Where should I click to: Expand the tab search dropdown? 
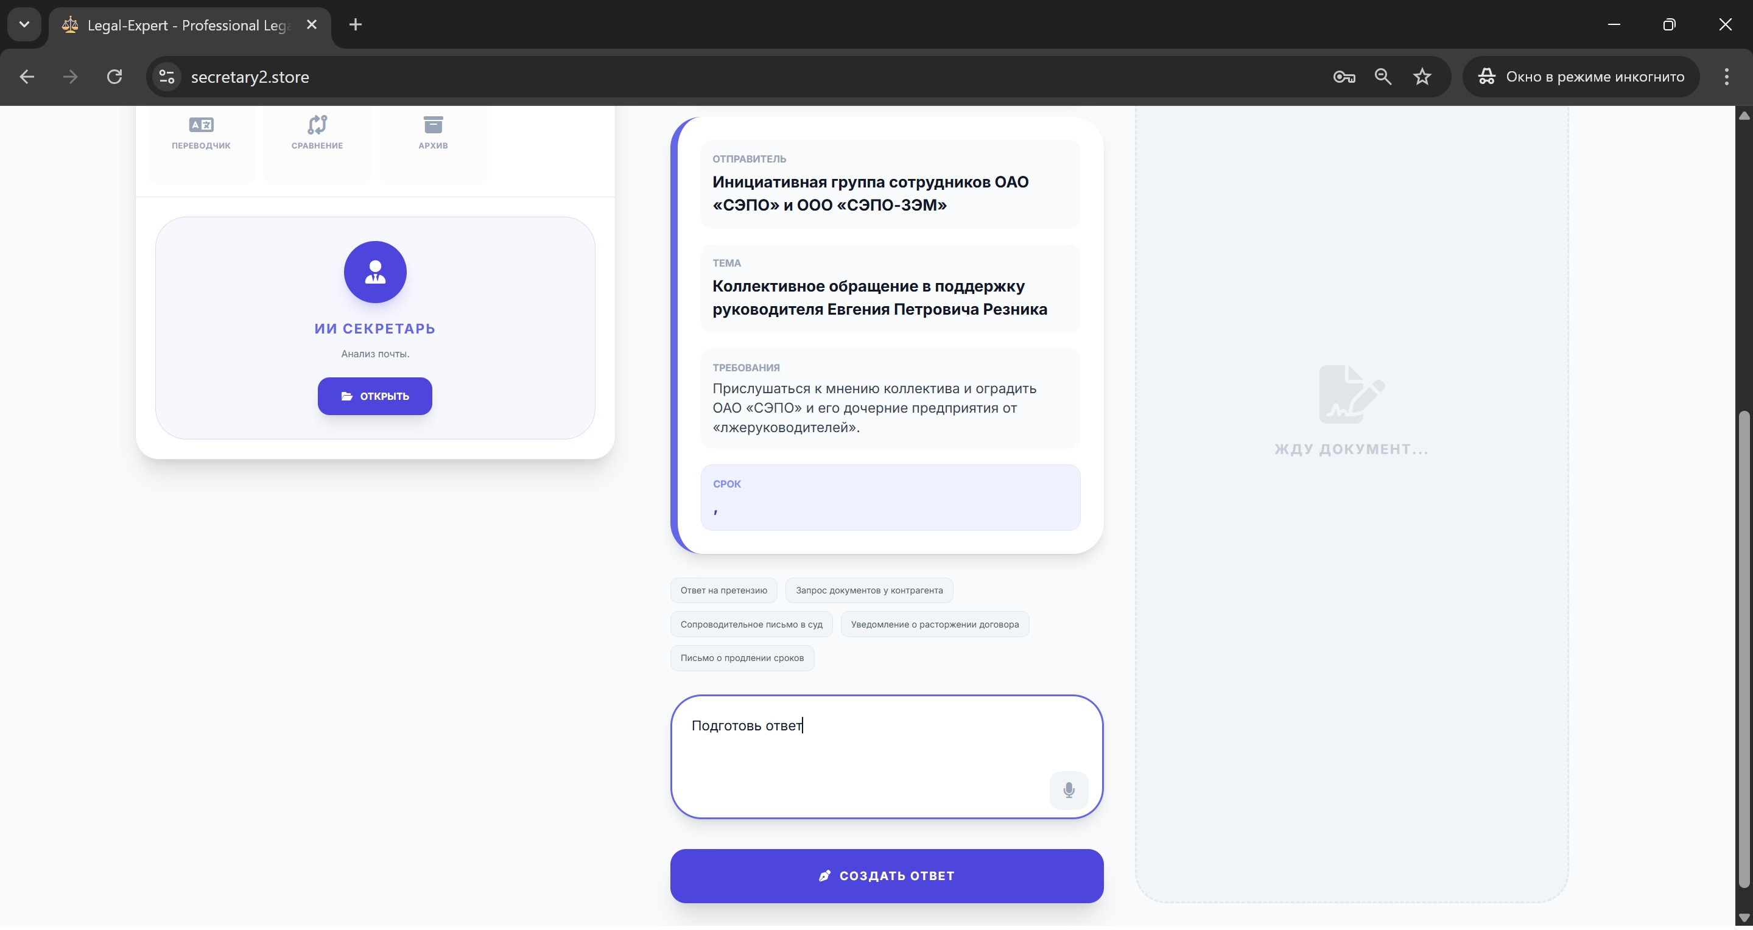coord(24,24)
